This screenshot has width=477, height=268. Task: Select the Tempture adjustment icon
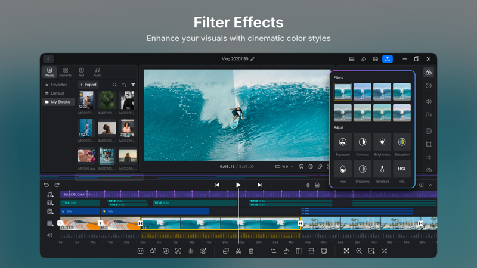pyautogui.click(x=382, y=169)
